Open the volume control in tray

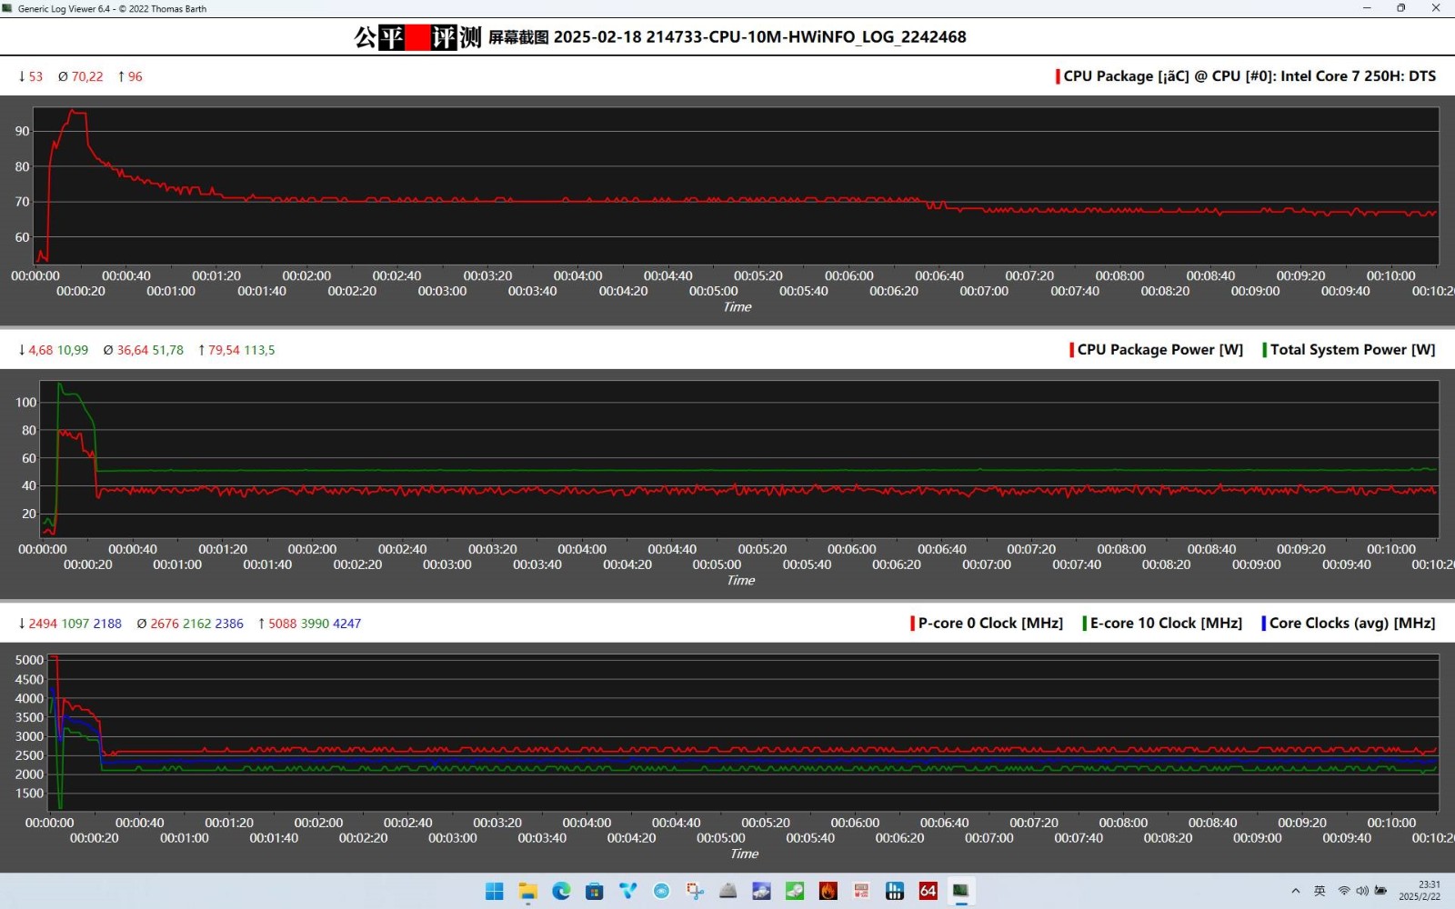(1362, 891)
